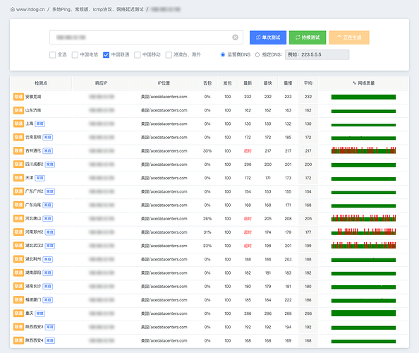This screenshot has height=353, width=419.
Task: Click the 家庭 tag next to 天津
Action: click(x=40, y=178)
